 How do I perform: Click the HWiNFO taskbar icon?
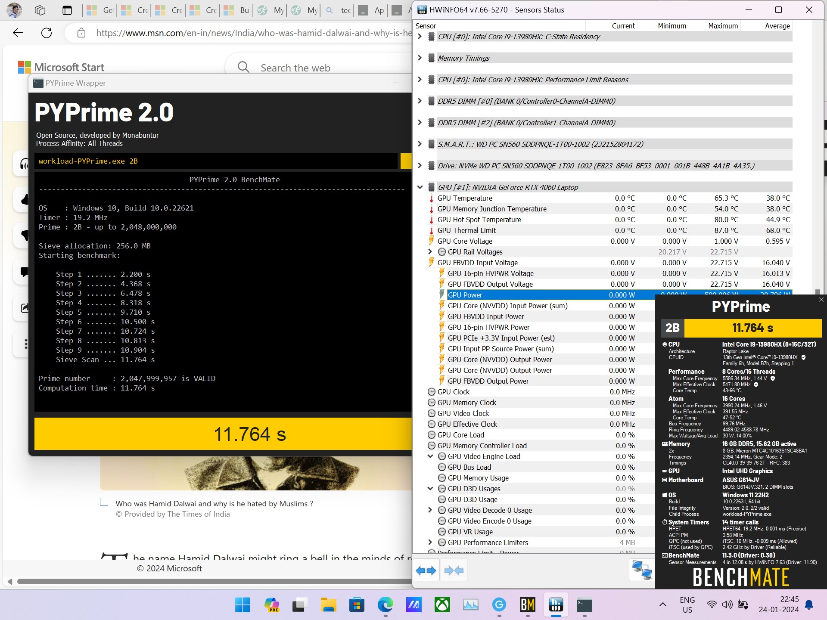tap(556, 605)
